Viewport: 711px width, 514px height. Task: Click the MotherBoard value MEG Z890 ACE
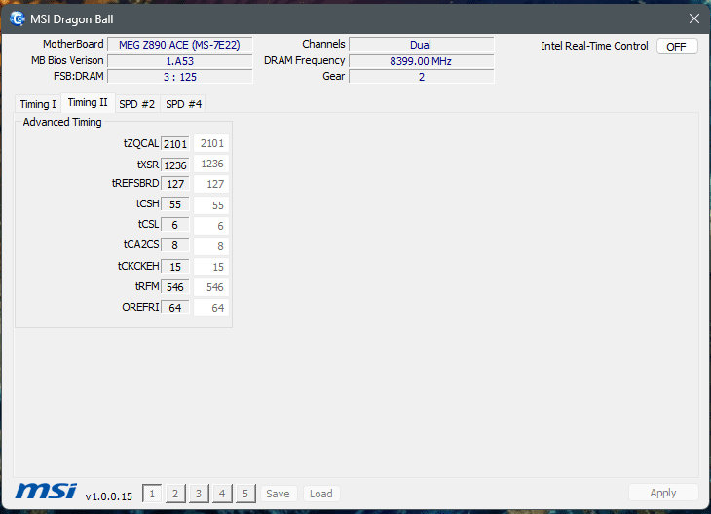point(179,45)
